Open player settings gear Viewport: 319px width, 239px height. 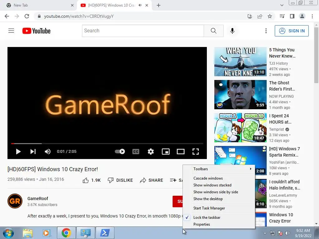(151, 152)
